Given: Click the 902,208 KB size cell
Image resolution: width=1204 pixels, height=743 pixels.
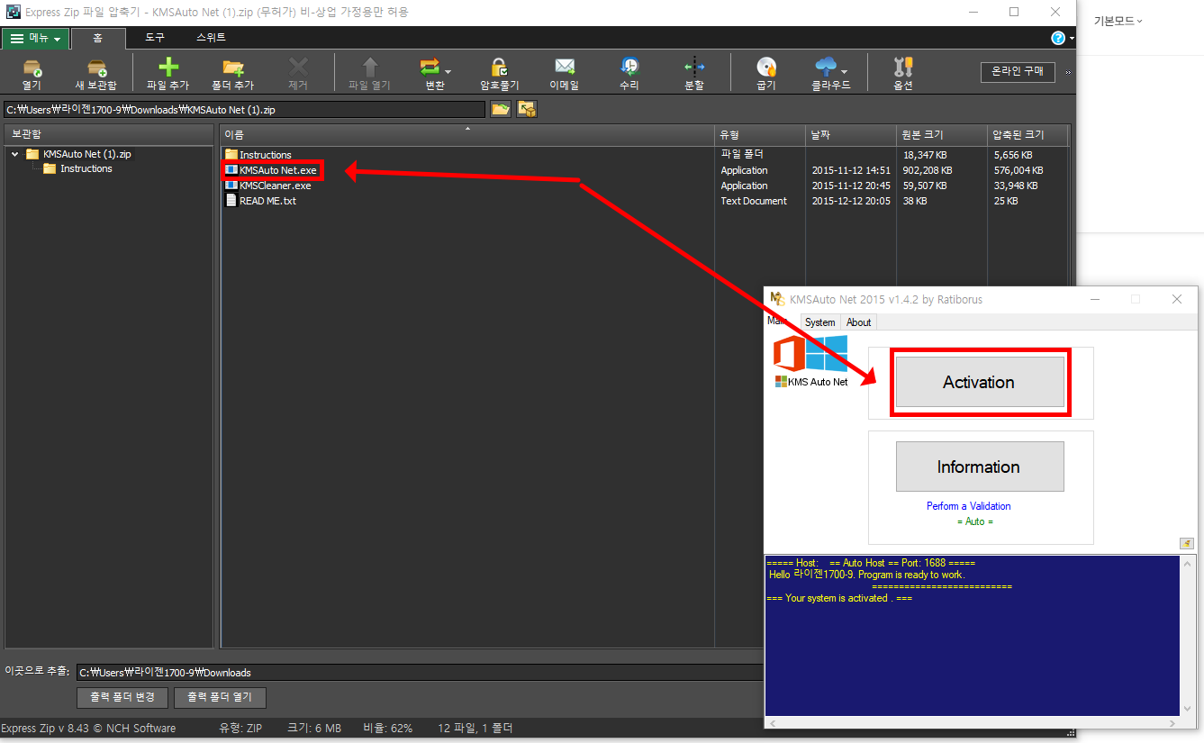Looking at the screenshot, I should 927,170.
